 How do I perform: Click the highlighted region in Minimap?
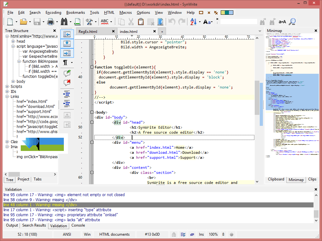[292, 92]
